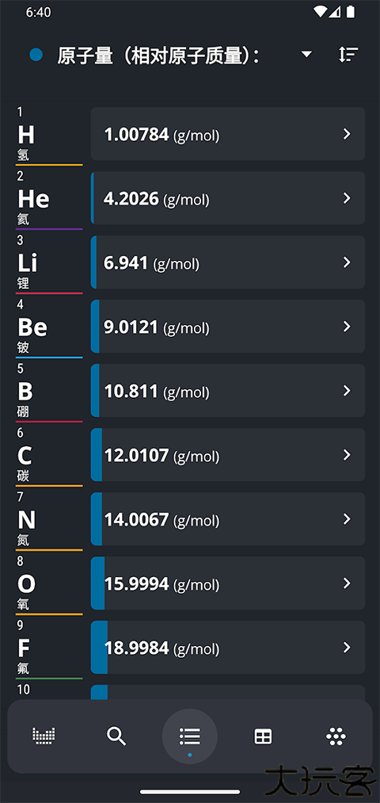
Task: Tap the battery icon in status bar
Action: [x=351, y=12]
